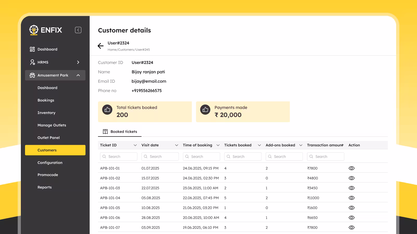This screenshot has height=234, width=417.
Task: Click the Action column header
Action: (354, 145)
